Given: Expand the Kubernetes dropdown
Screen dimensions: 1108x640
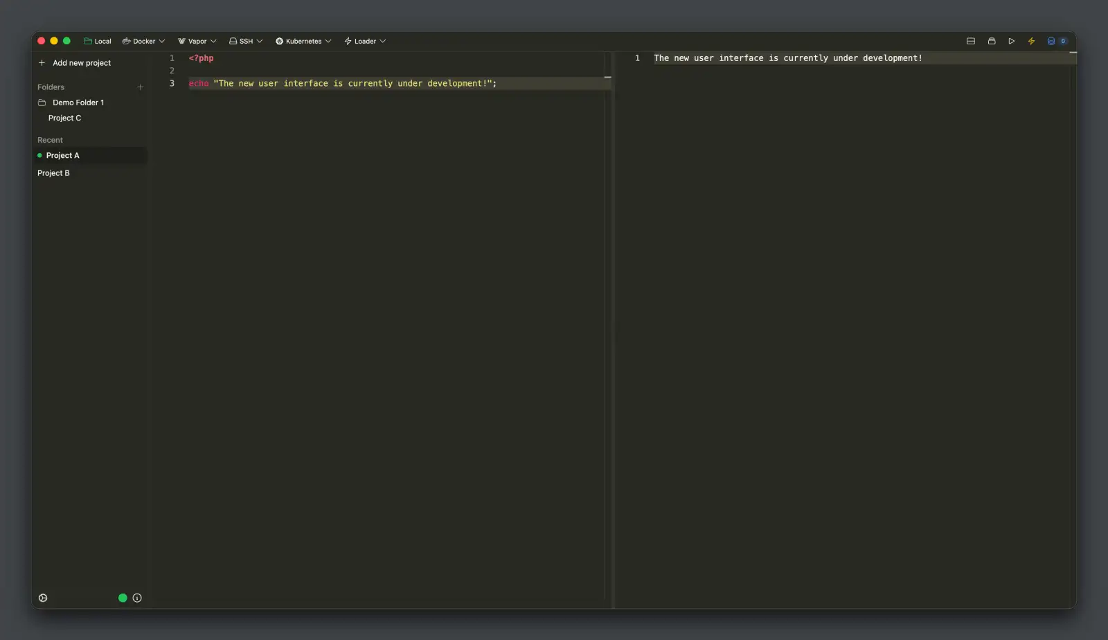Looking at the screenshot, I should (x=303, y=41).
